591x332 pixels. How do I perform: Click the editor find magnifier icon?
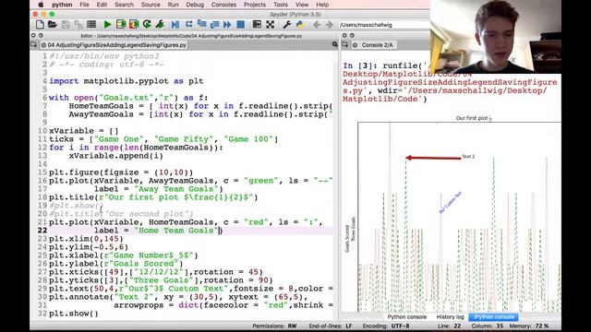pos(334,45)
